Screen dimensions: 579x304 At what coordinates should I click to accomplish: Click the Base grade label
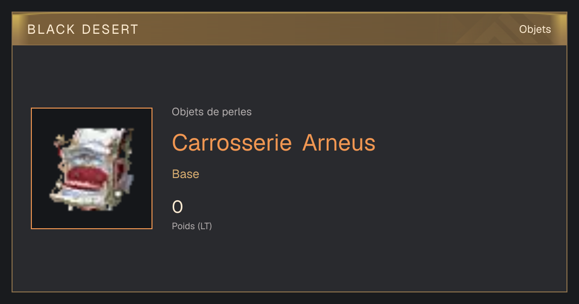point(186,174)
